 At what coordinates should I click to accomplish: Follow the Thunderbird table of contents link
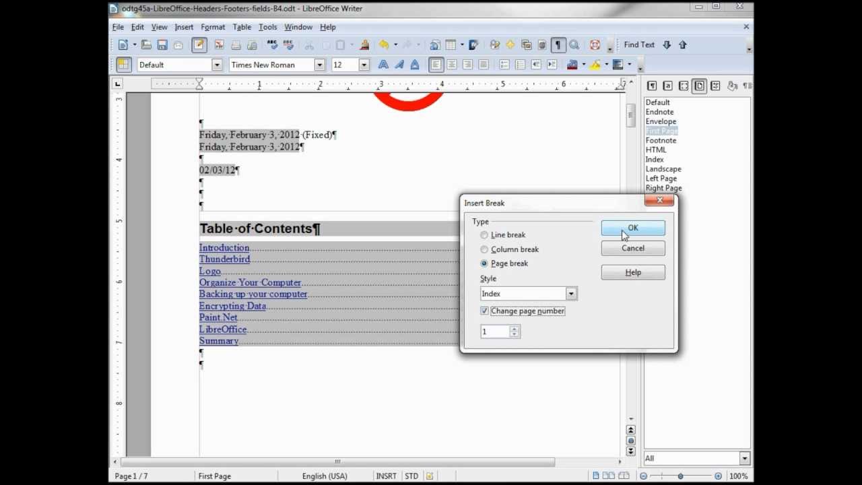(x=224, y=259)
